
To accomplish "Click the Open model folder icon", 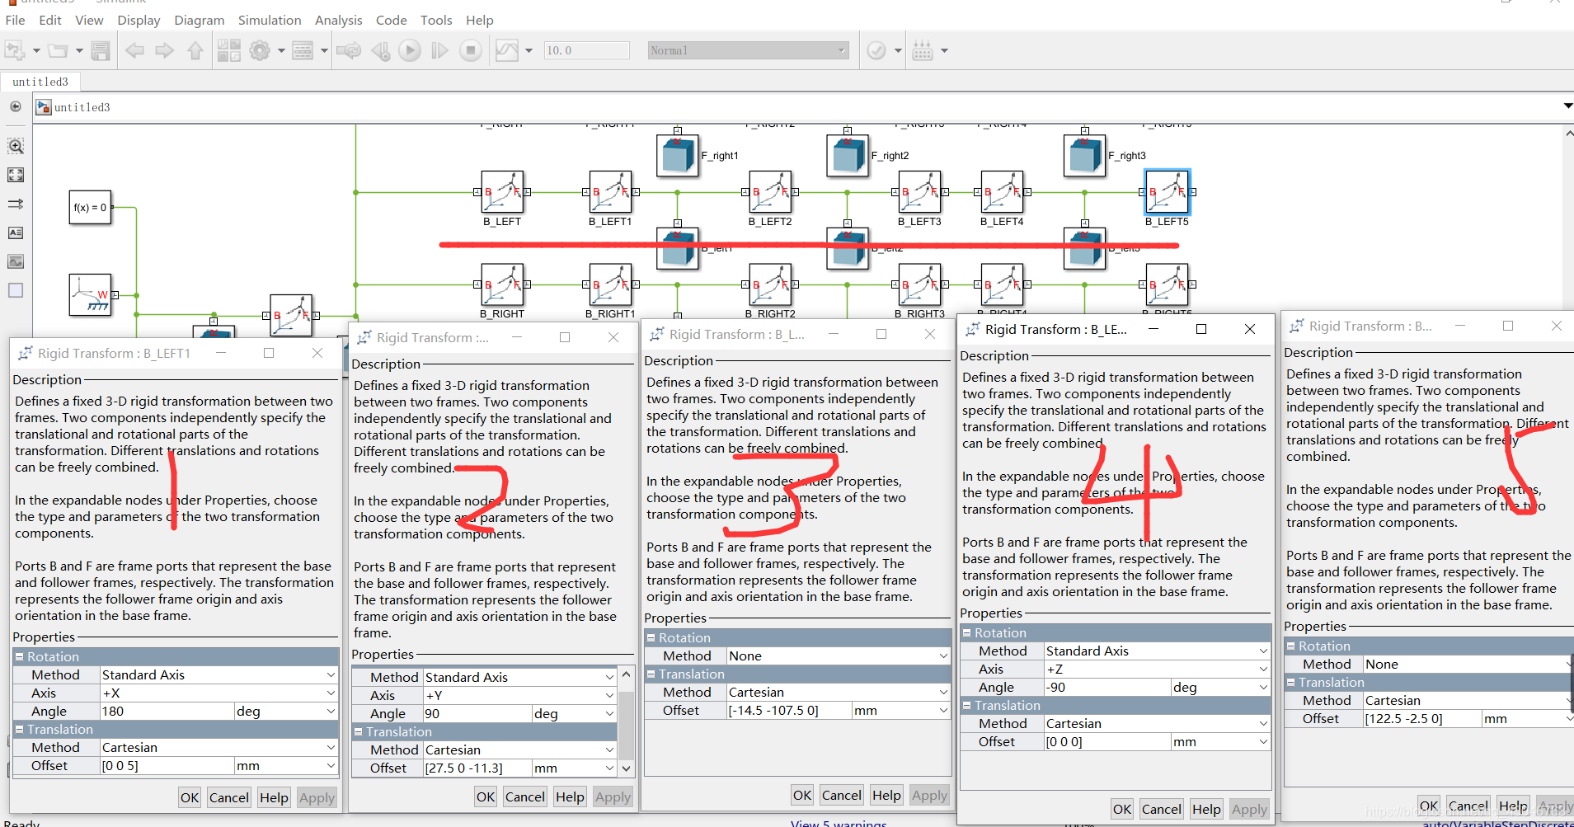I will (58, 50).
